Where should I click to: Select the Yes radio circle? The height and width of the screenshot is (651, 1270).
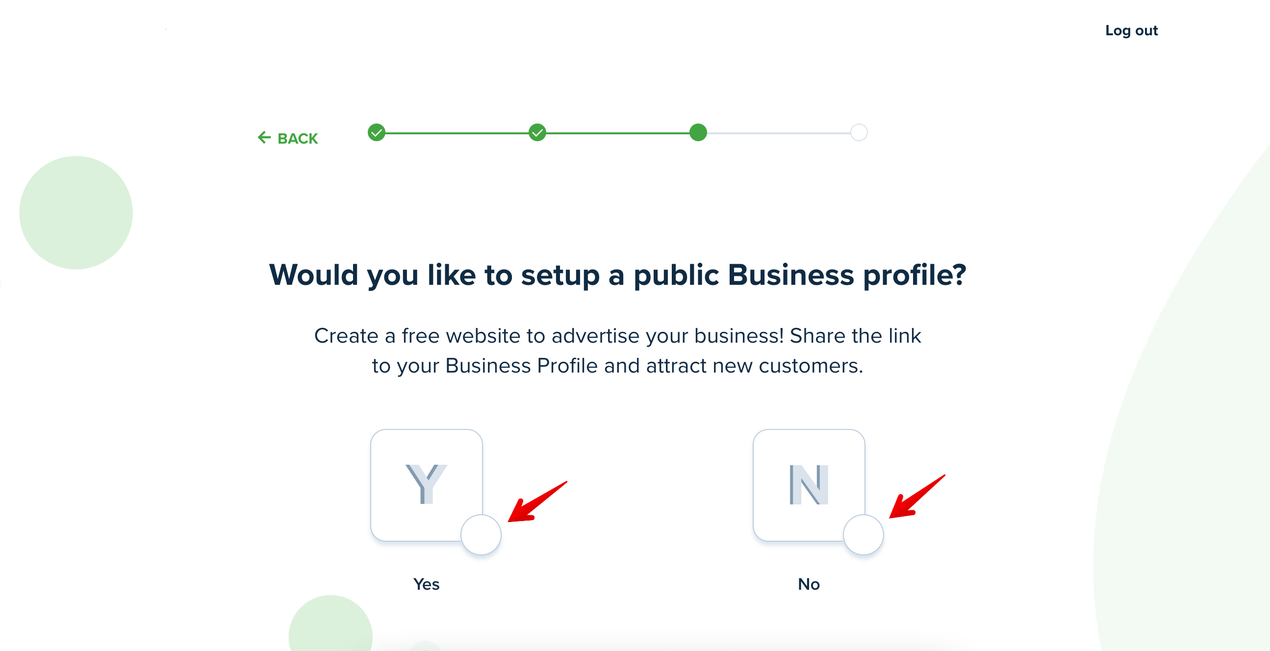tap(481, 535)
